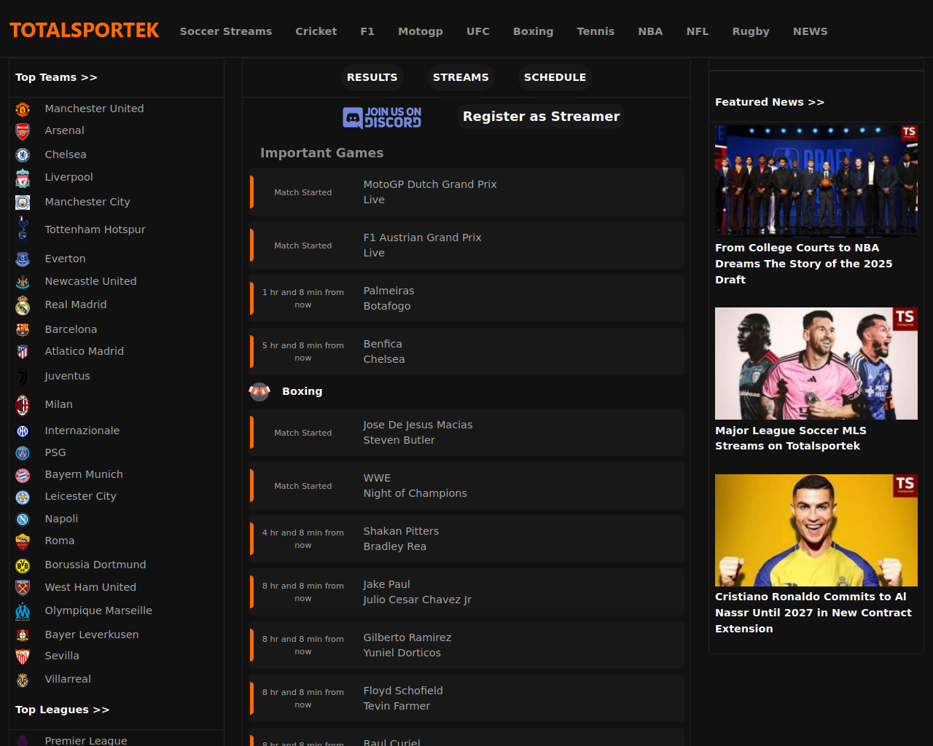Click the Juventus logo icon
This screenshot has height=746, width=933.
point(23,376)
